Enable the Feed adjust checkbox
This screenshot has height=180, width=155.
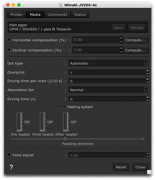pyautogui.click(x=9, y=154)
